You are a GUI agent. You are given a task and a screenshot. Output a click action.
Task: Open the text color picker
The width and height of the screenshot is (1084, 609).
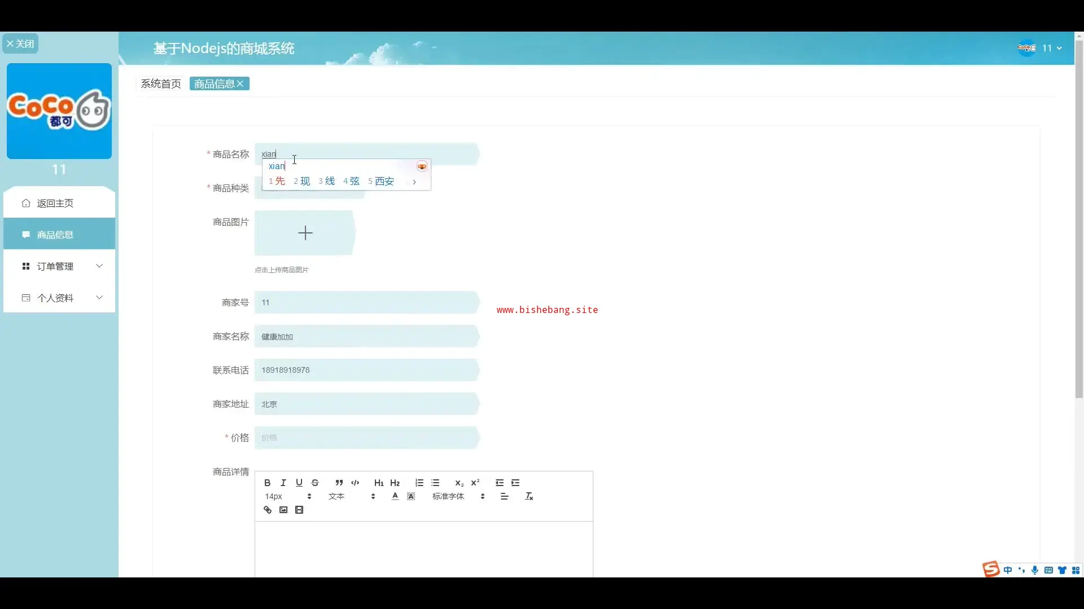click(x=395, y=496)
